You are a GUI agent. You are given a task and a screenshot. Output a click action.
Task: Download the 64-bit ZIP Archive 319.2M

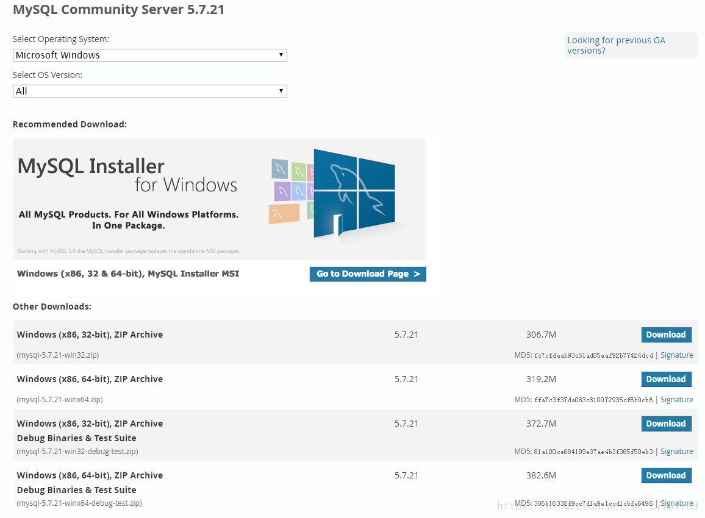tap(666, 379)
